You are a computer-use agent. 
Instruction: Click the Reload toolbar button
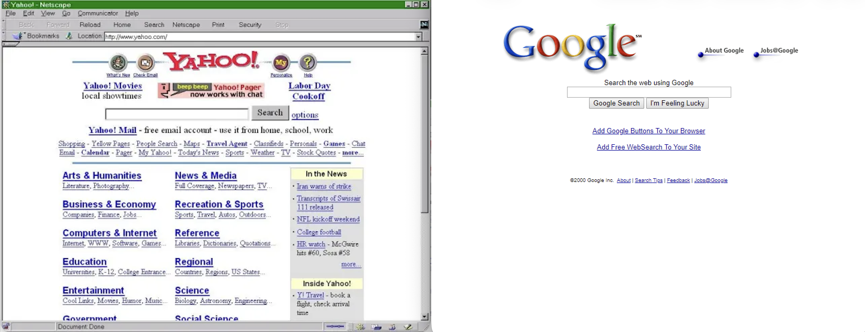coord(90,24)
